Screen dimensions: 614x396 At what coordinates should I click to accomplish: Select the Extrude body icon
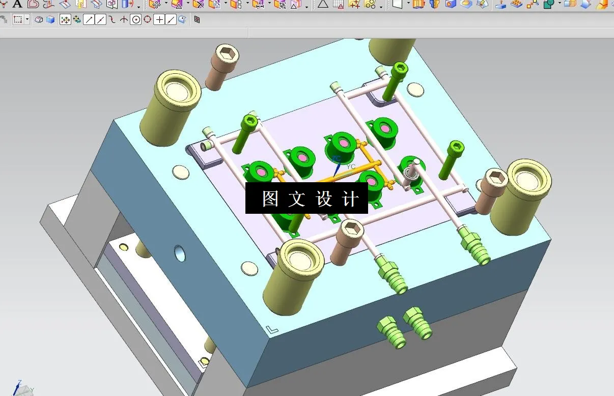tap(125, 5)
